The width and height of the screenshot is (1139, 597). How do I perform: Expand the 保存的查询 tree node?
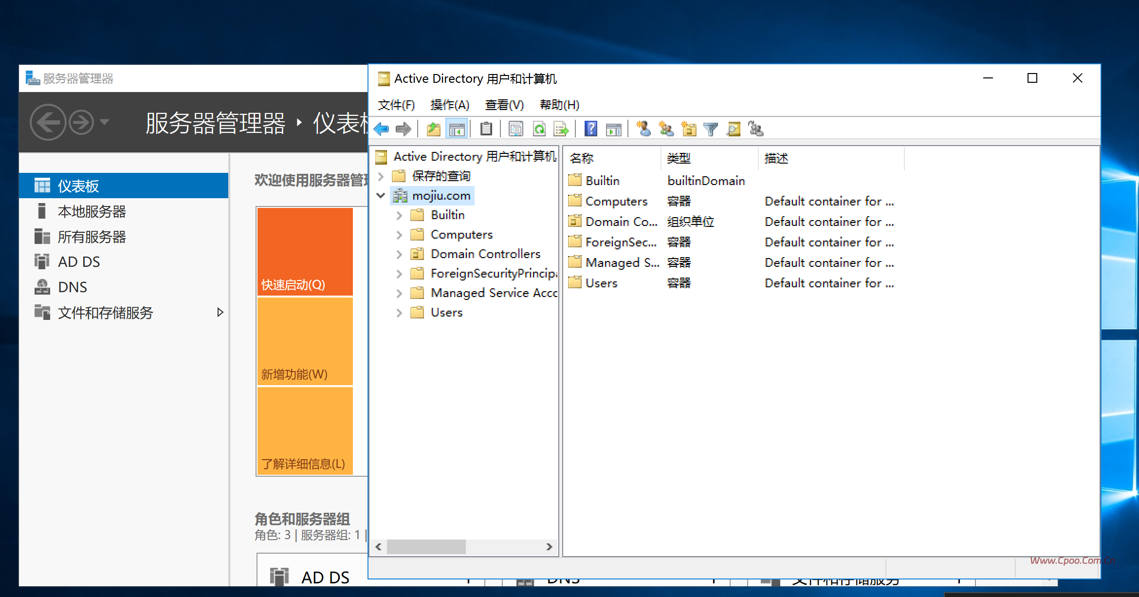pos(381,176)
